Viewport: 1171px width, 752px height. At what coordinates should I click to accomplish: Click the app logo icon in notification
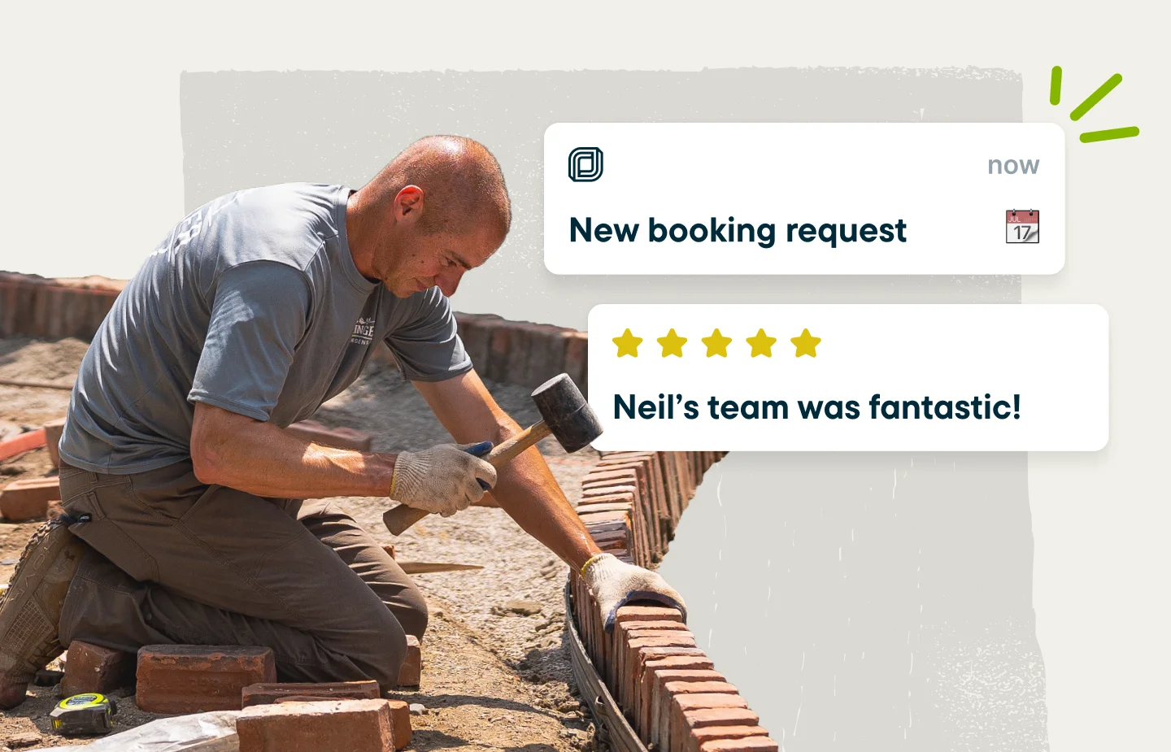(585, 164)
